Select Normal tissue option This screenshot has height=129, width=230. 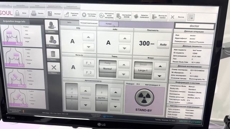(107, 68)
